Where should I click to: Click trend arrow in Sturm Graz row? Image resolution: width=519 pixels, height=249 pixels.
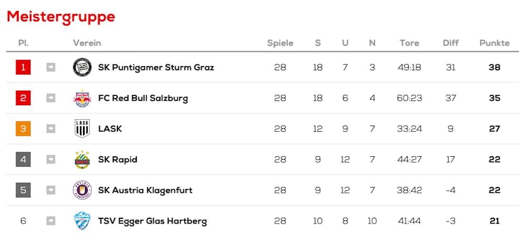coord(51,67)
